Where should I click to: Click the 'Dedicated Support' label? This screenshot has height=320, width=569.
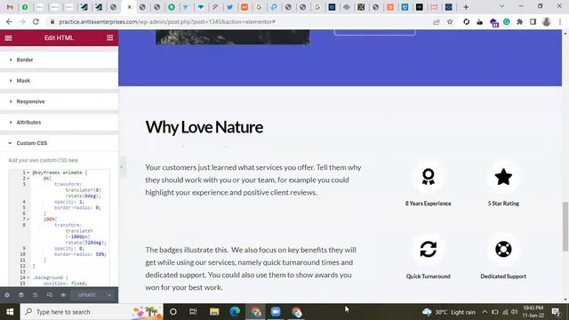click(503, 276)
